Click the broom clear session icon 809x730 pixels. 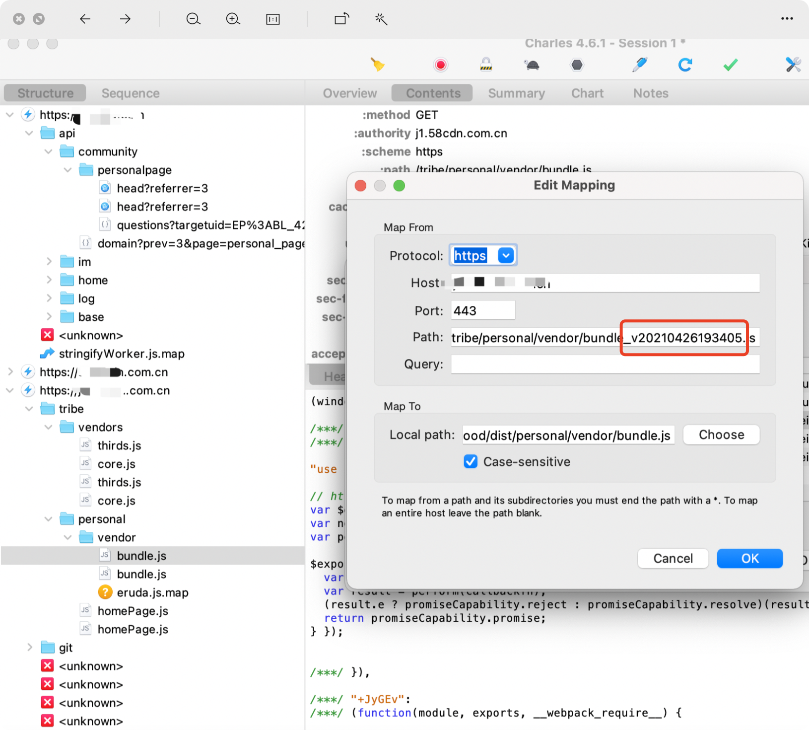click(377, 65)
